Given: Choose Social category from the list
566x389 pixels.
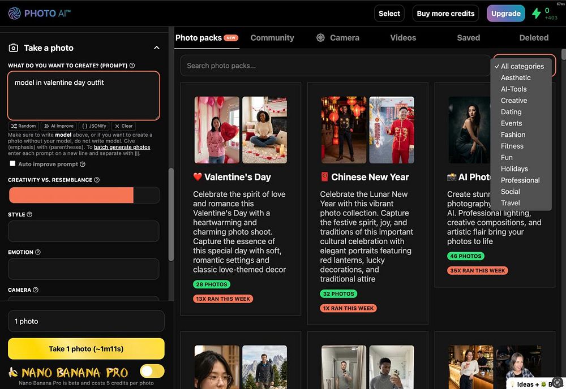Looking at the screenshot, I should pos(521,192).
